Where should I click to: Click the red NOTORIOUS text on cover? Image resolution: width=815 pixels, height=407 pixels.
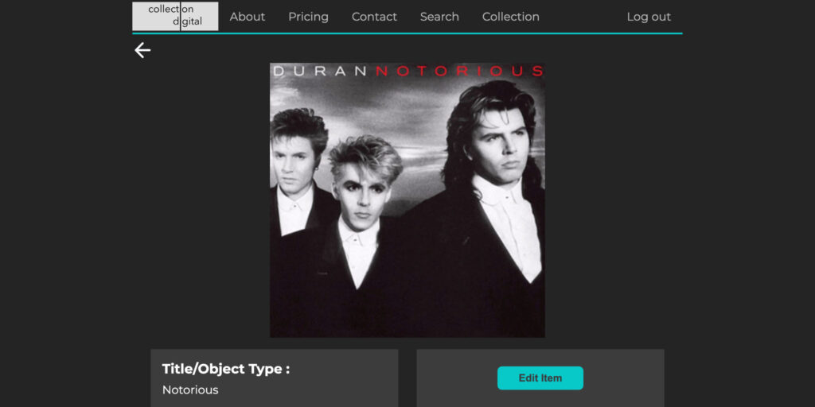pyautogui.click(x=459, y=71)
